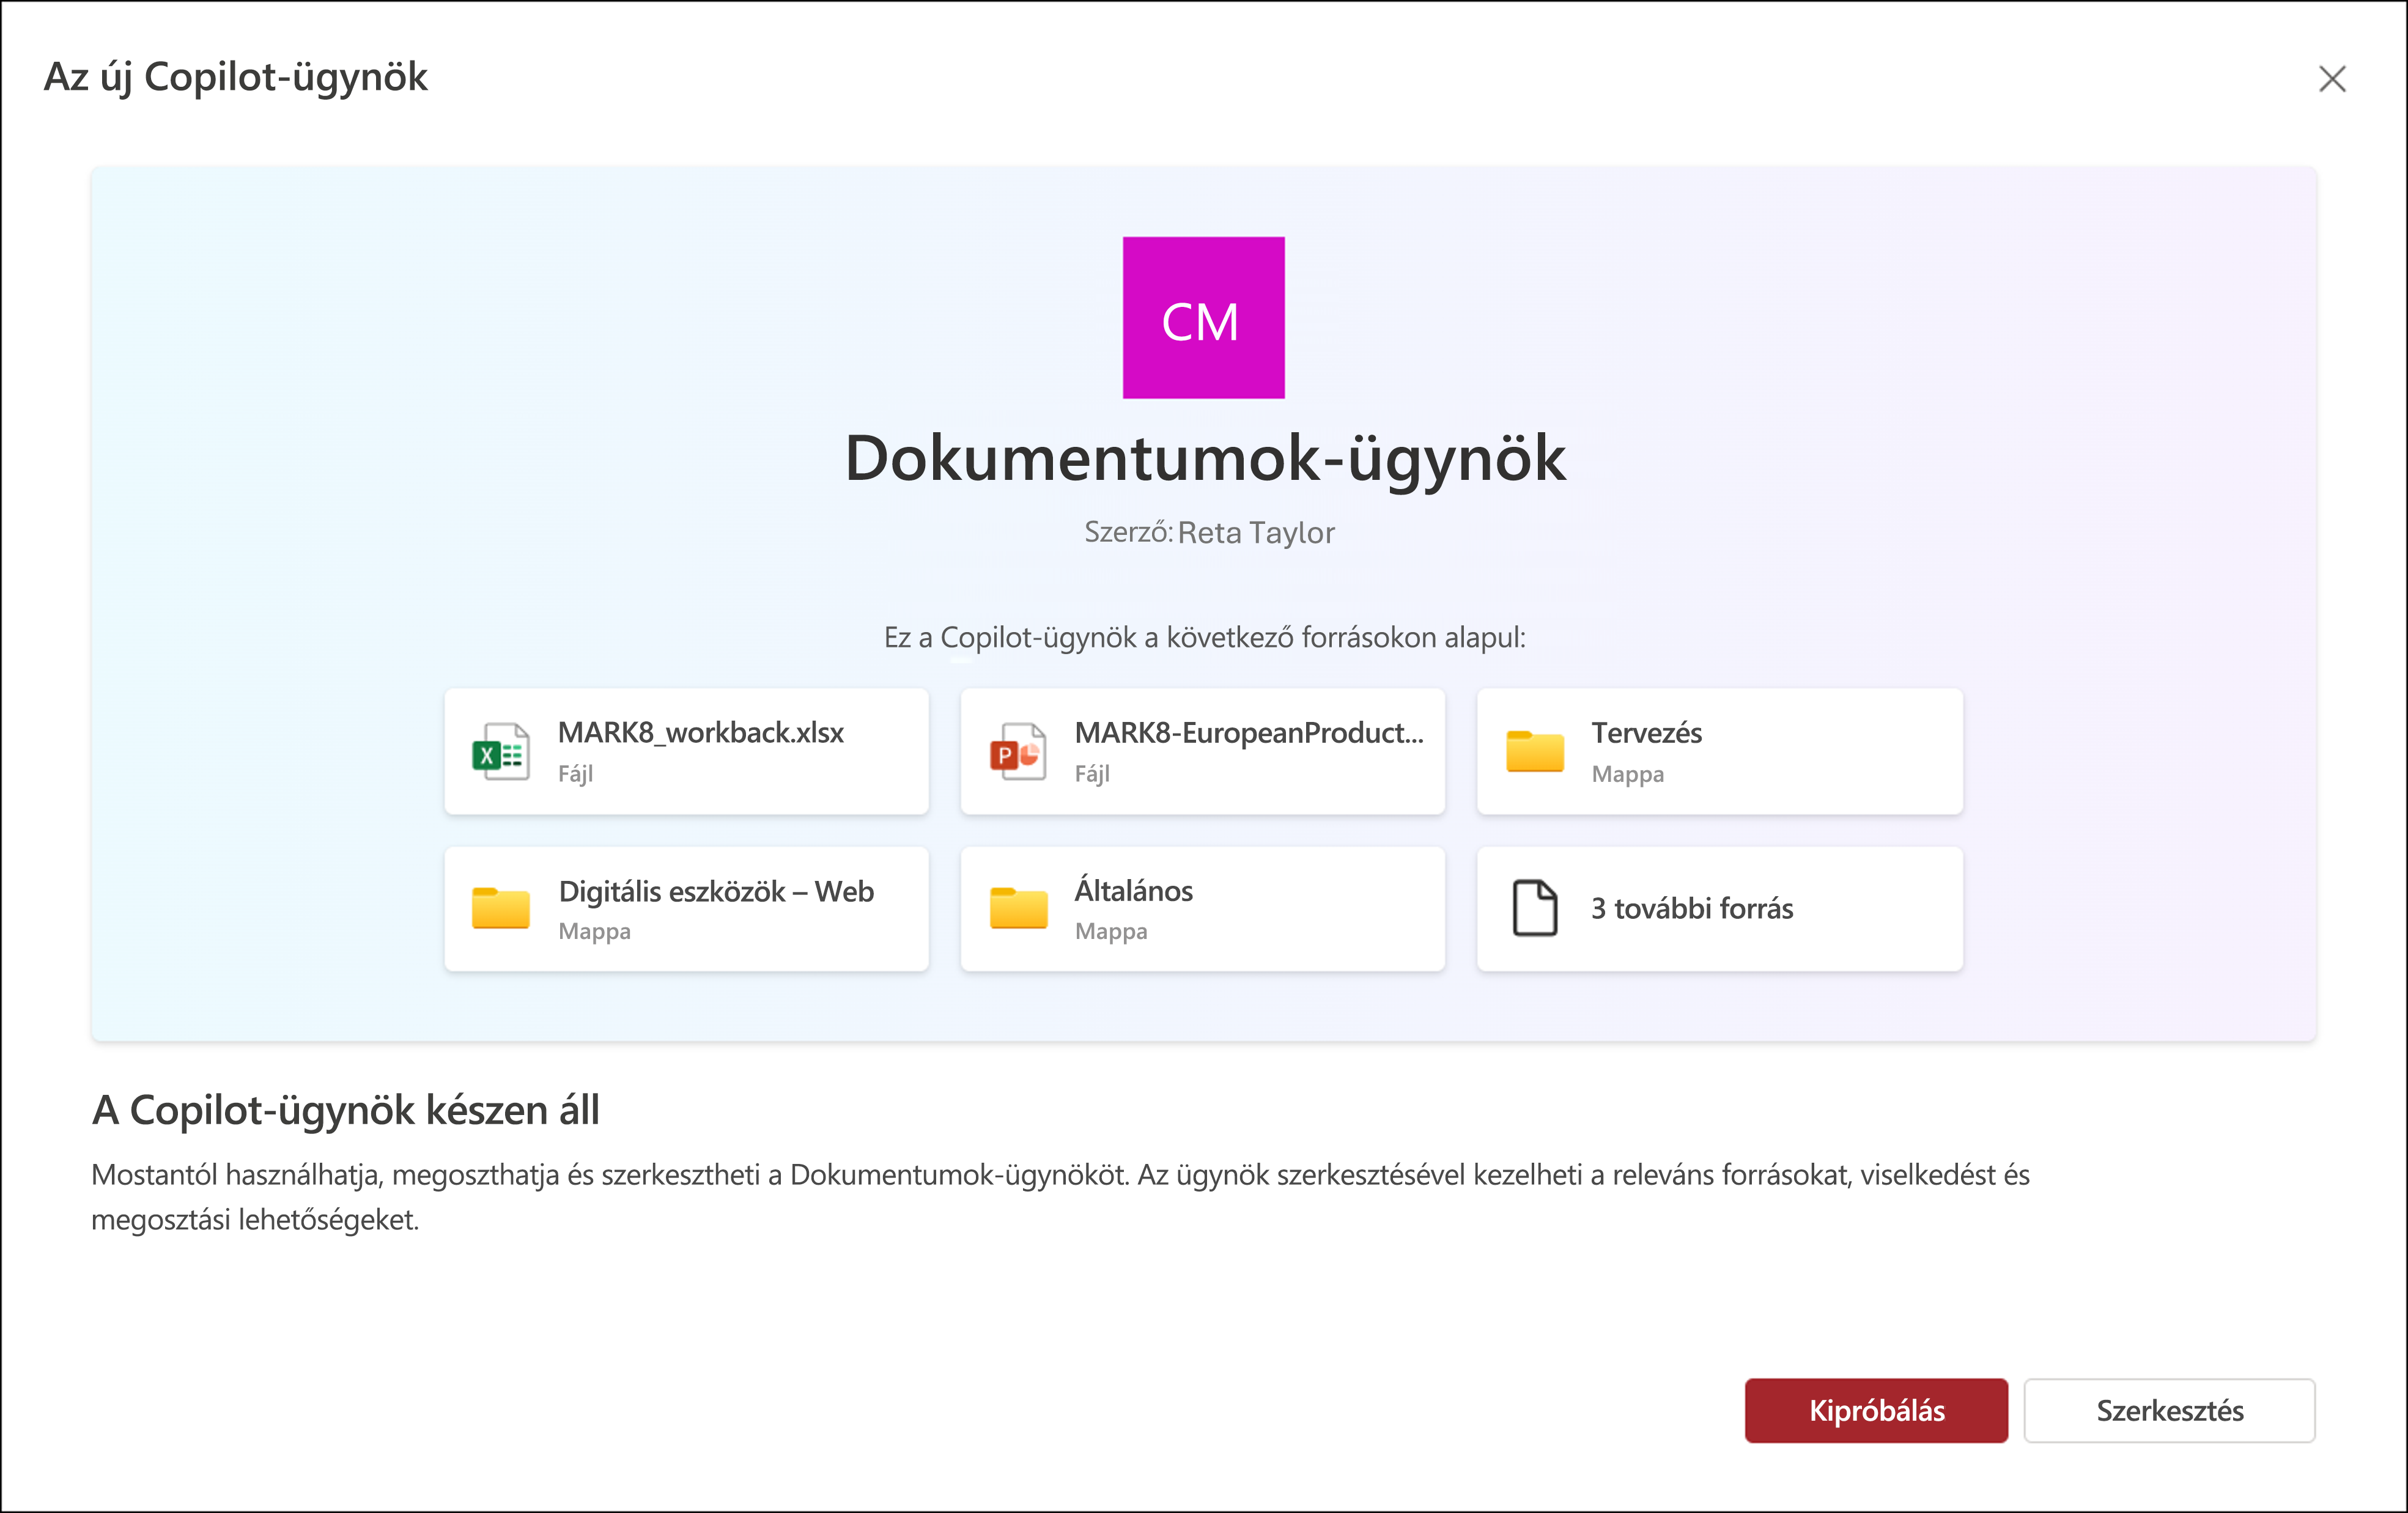Click the Dokumentumok-ügynök title
This screenshot has height=1513, width=2408.
point(1205,459)
